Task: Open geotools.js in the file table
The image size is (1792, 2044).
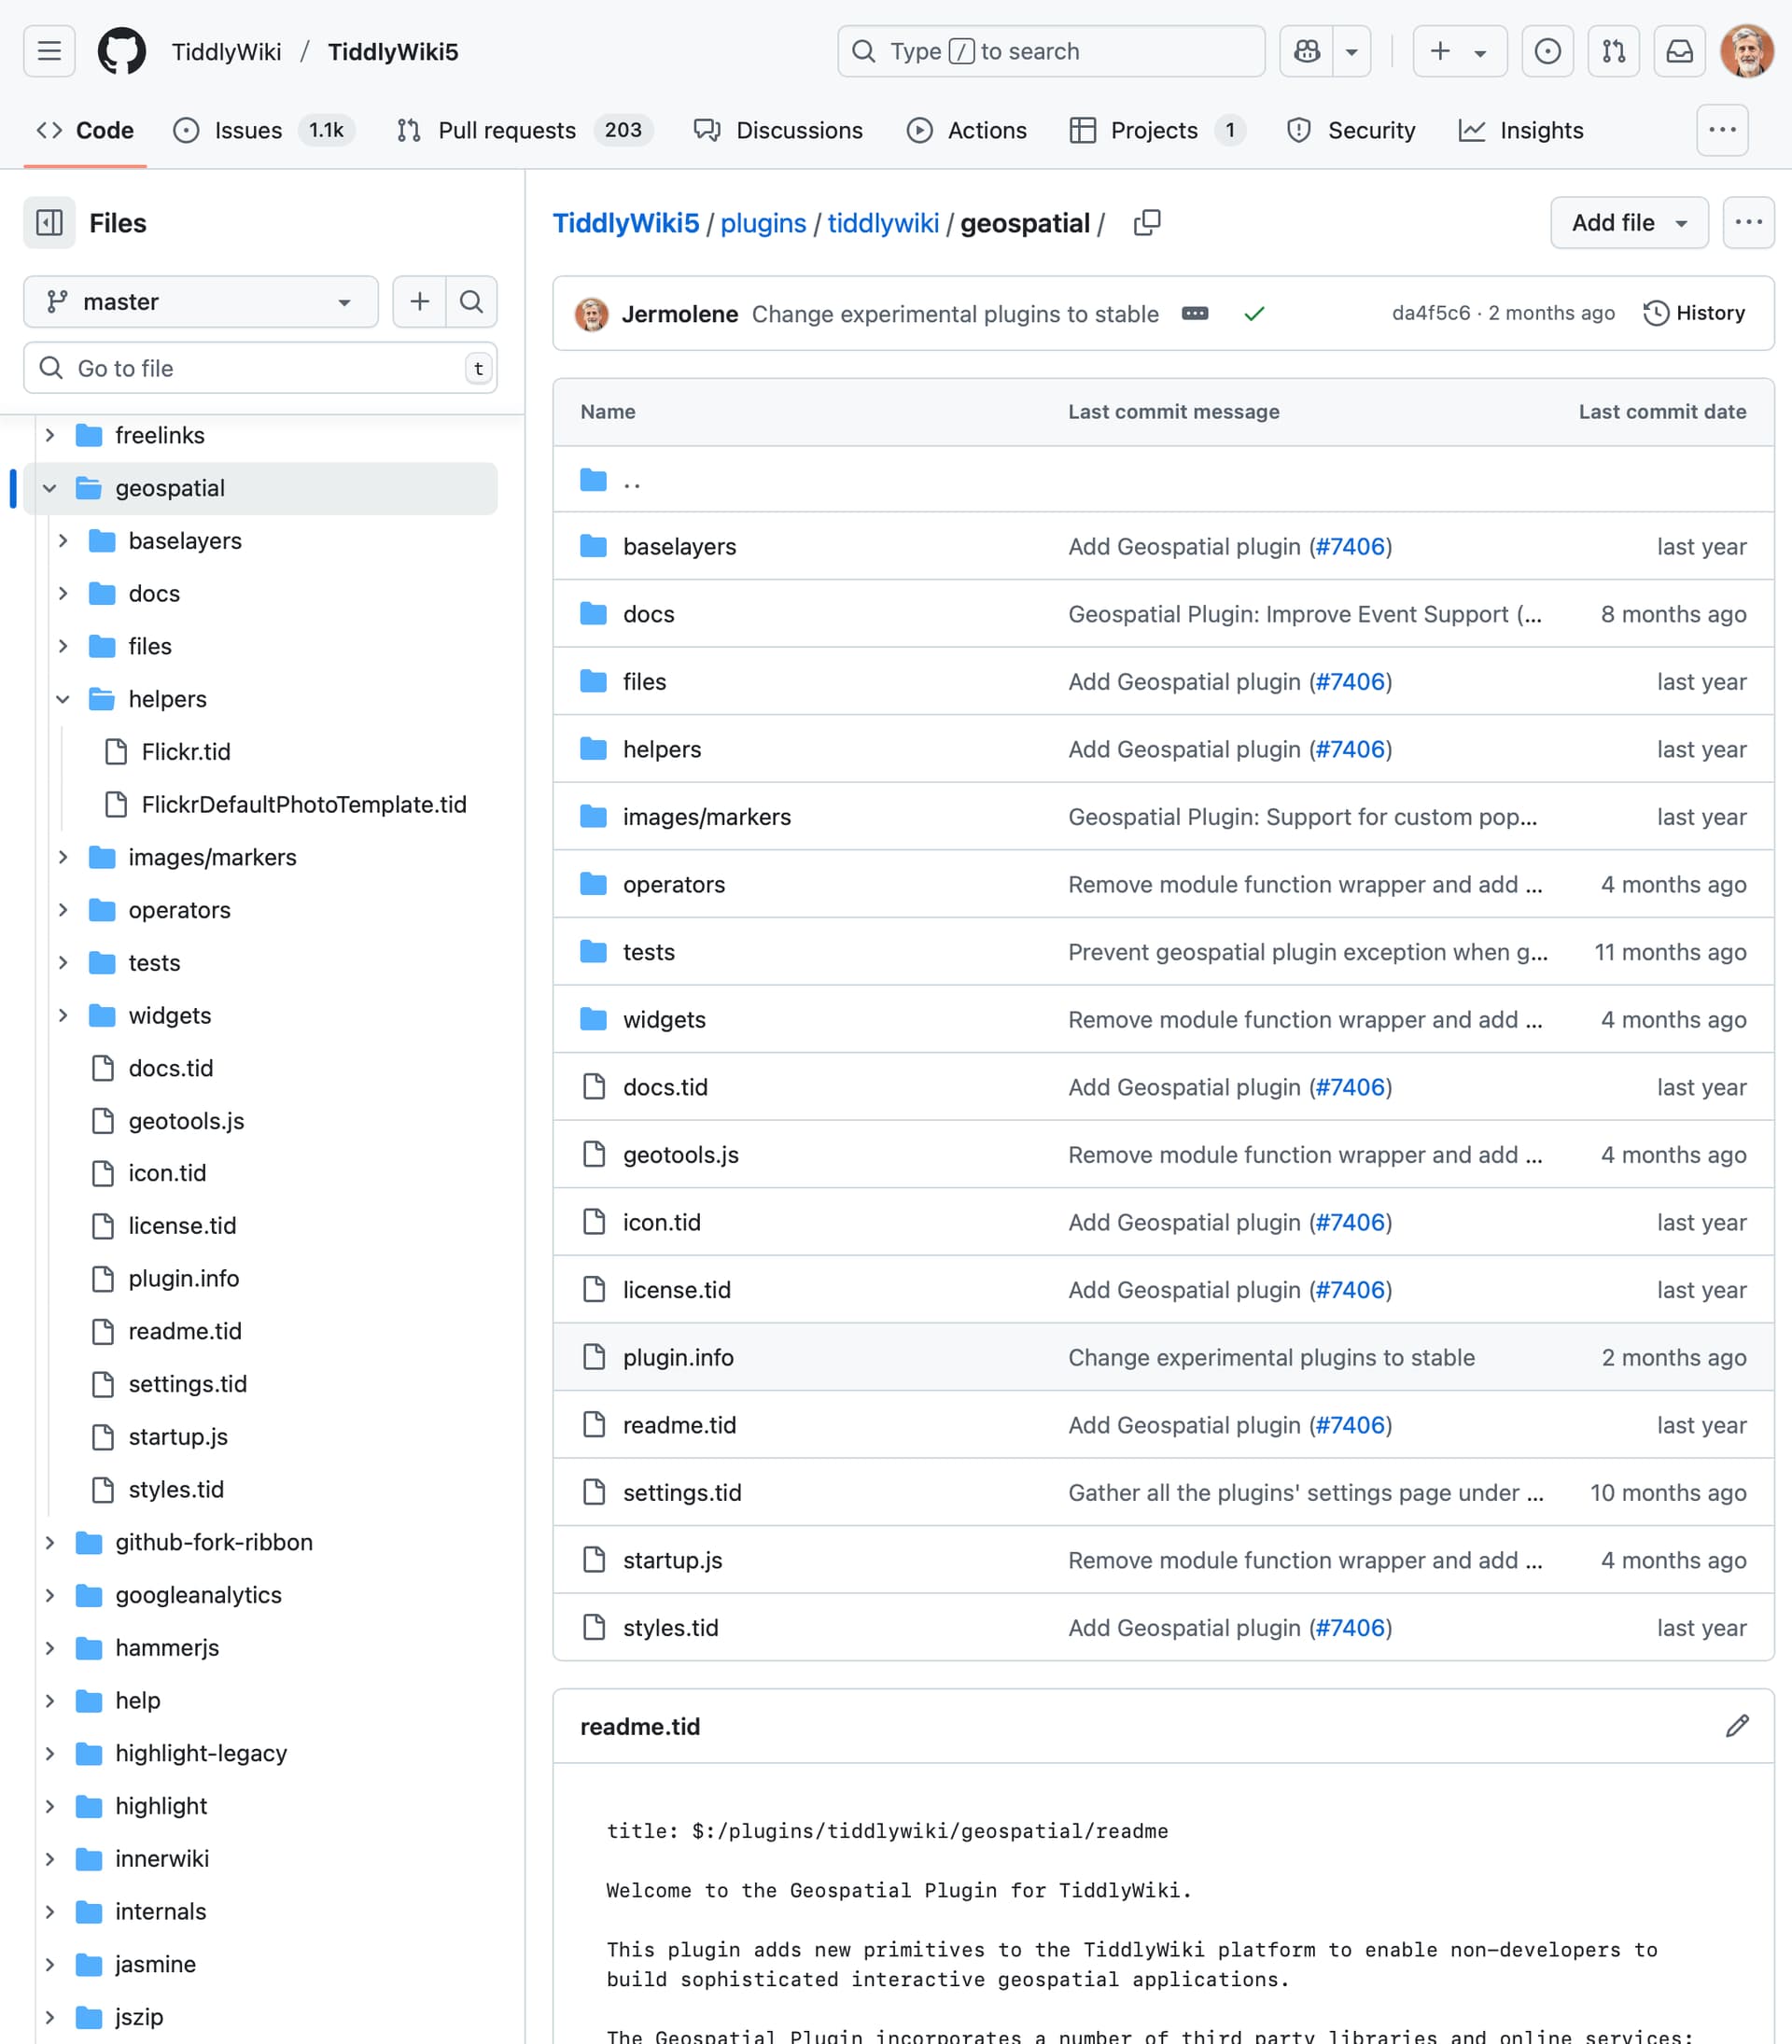Action: pyautogui.click(x=680, y=1154)
